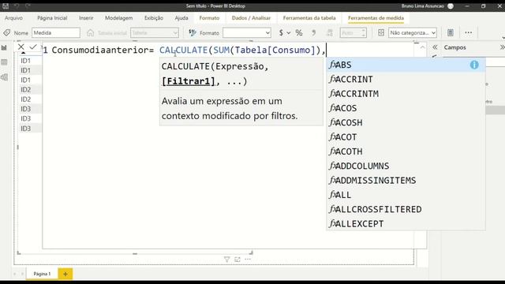Select ACCRINTM from the autocomplete list
The width and height of the screenshot is (505, 284).
pos(406,94)
